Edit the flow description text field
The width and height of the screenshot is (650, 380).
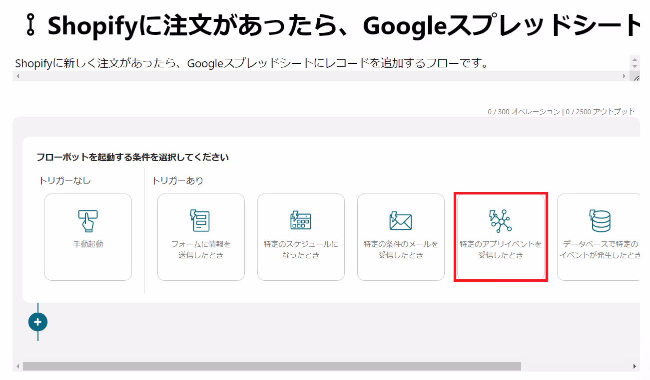click(x=322, y=63)
